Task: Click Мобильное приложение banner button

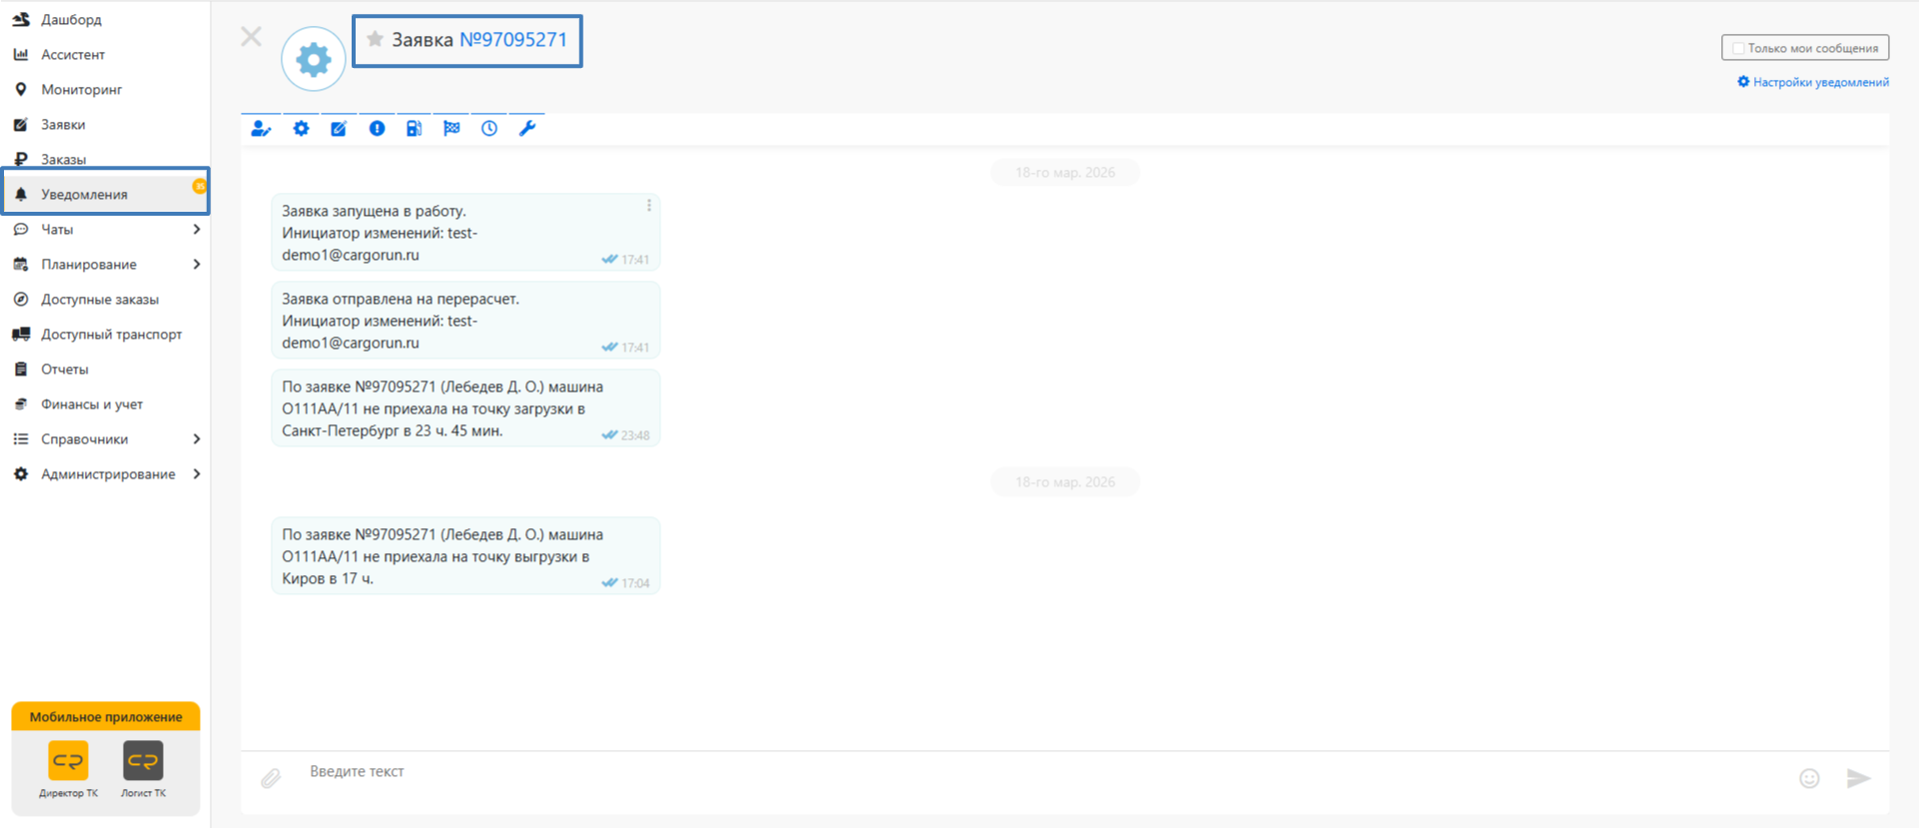Action: pyautogui.click(x=106, y=716)
